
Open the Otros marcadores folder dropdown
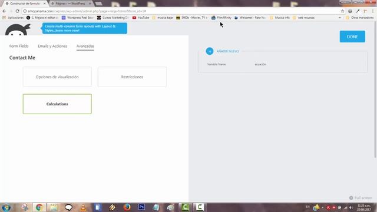[x=360, y=18]
